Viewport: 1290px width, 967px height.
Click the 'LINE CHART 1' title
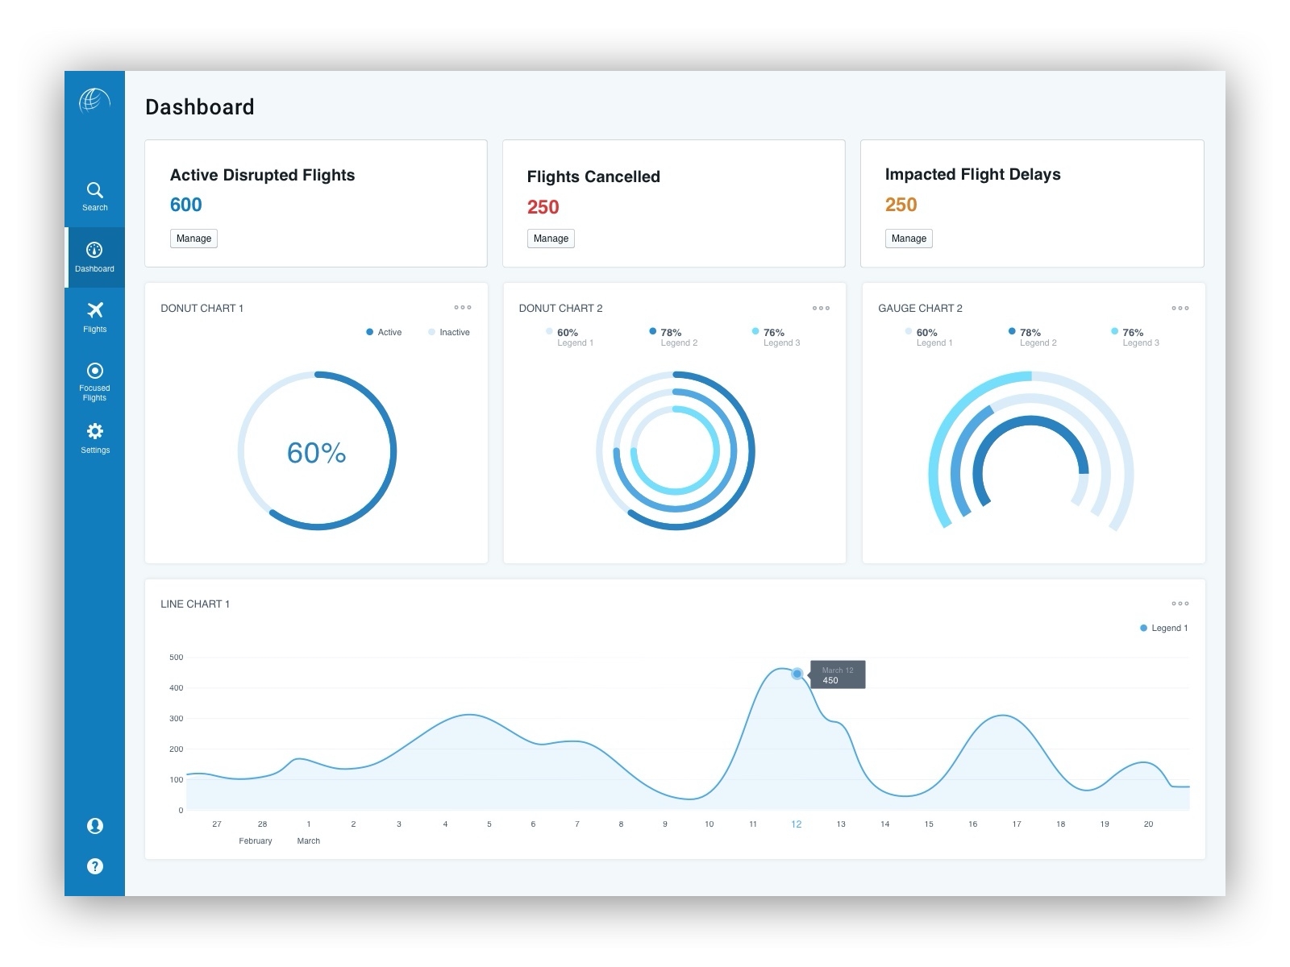[195, 604]
